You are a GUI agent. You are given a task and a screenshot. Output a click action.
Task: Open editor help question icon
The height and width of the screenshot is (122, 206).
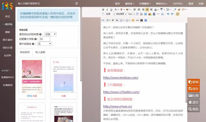pos(145,20)
